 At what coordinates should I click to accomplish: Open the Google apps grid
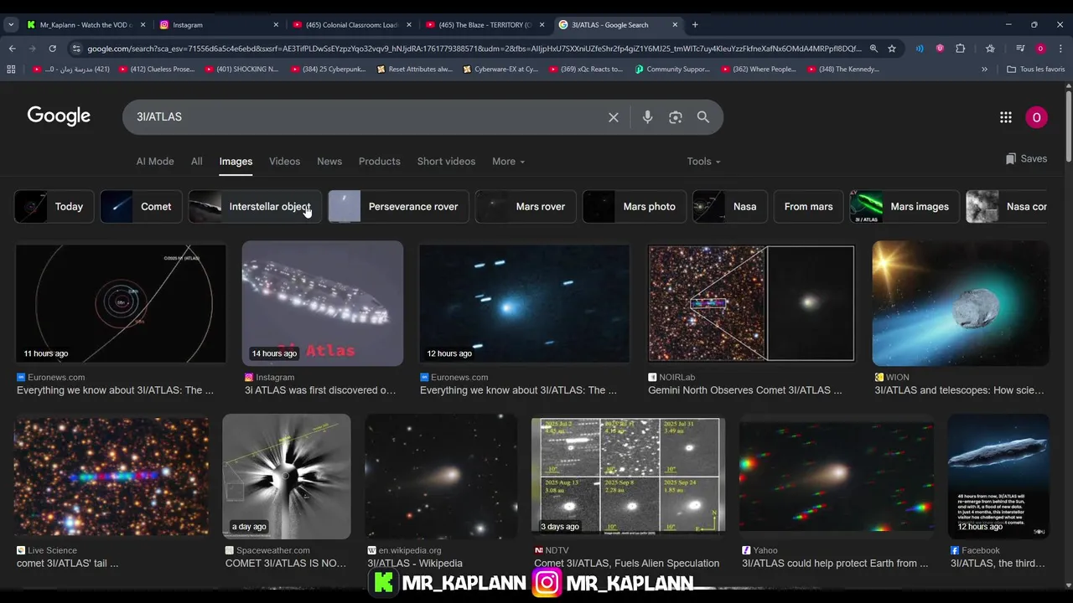tap(1006, 117)
